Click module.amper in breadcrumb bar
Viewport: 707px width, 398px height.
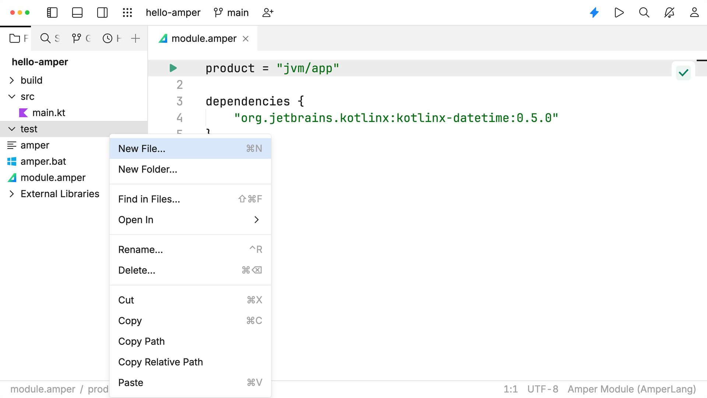[x=43, y=389]
